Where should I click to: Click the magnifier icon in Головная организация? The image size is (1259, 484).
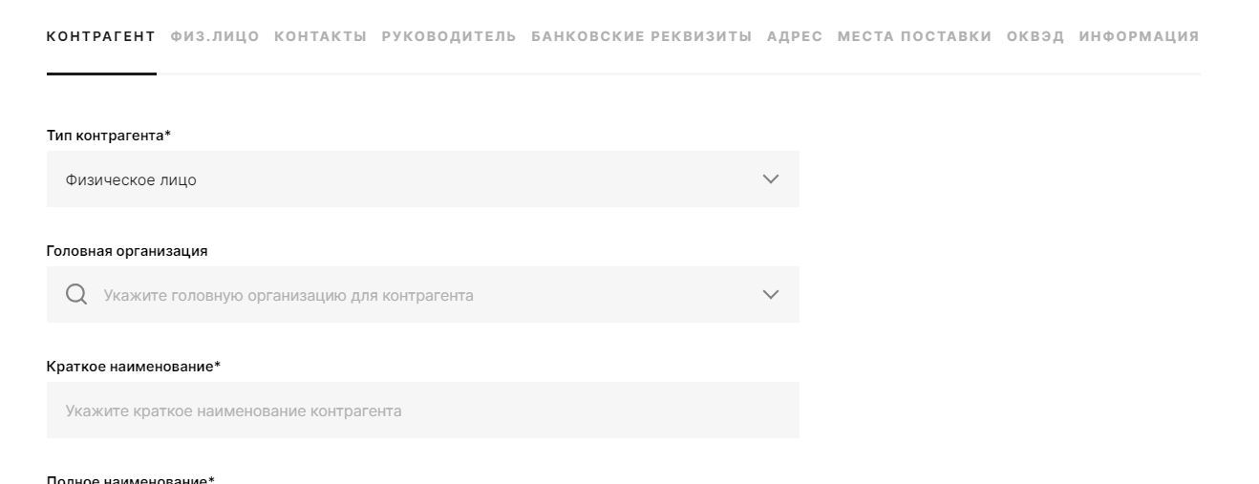pyautogui.click(x=76, y=295)
